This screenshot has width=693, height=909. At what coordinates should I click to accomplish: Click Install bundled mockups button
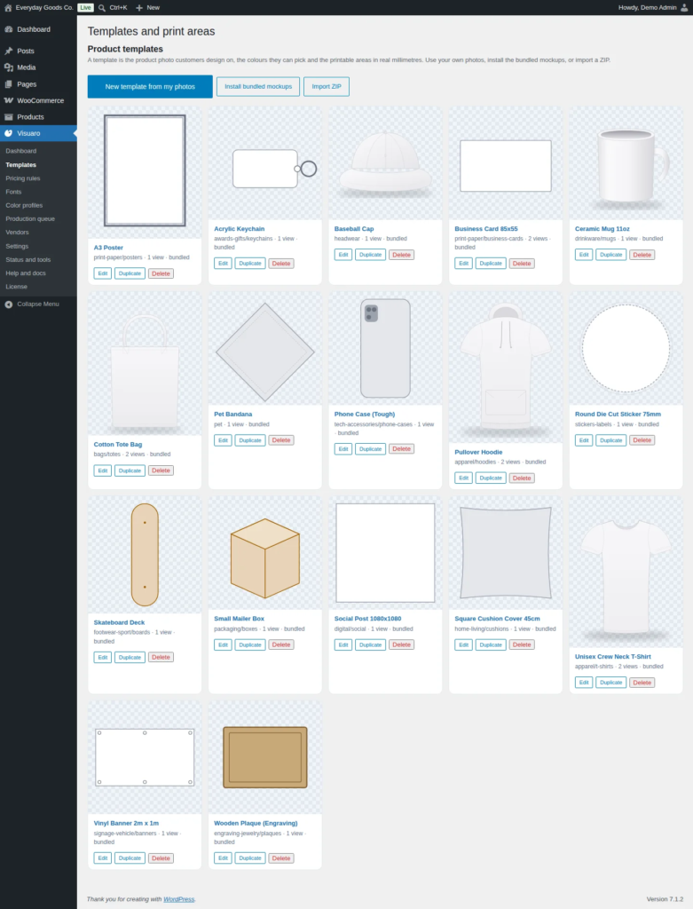click(258, 86)
